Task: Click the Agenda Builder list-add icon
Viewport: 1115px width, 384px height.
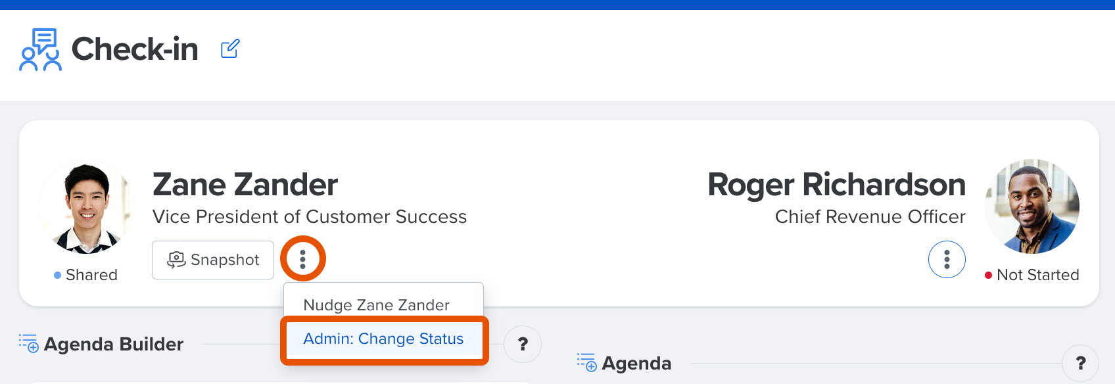Action: [29, 343]
